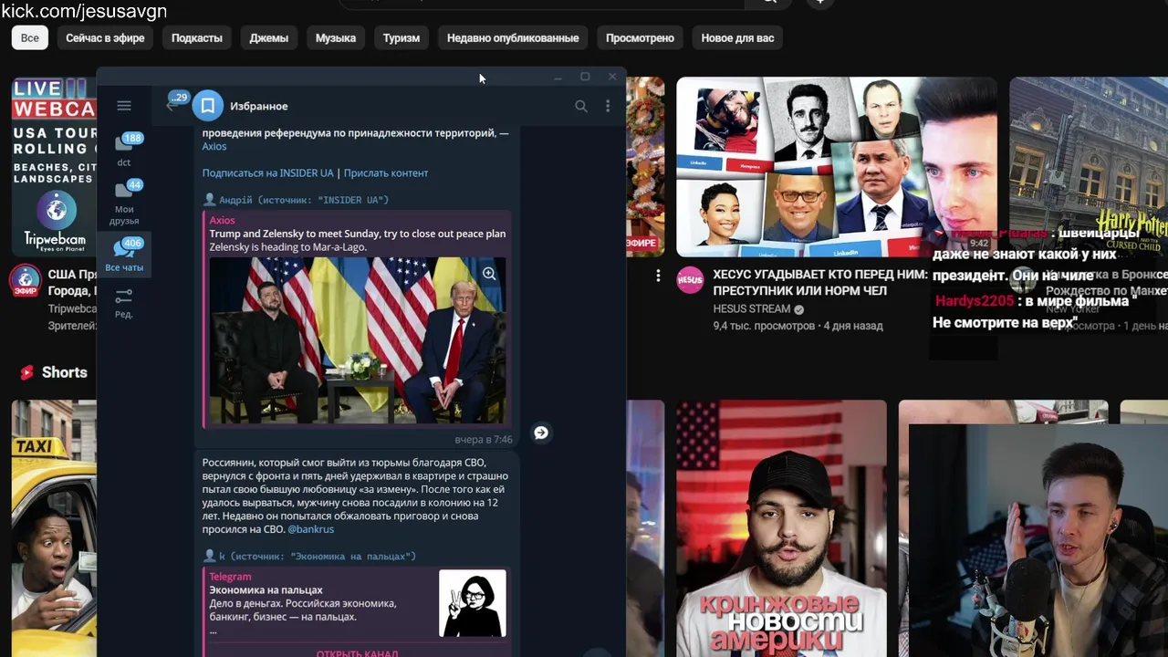Image resolution: width=1168 pixels, height=657 pixels.
Task: Select the Мои друзья chat folder
Action: pyautogui.click(x=124, y=202)
